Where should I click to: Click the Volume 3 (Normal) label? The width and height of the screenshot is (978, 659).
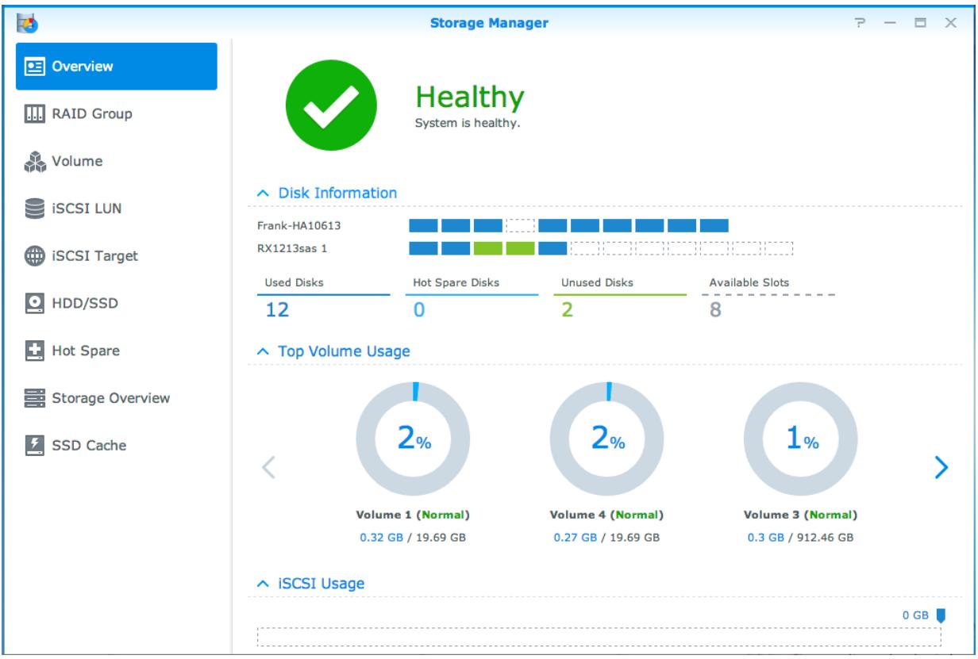[x=802, y=515]
